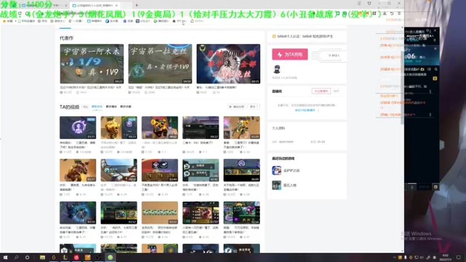Open the video thumbnail with duration 04:23
This screenshot has height=262, width=466.
(x=119, y=128)
